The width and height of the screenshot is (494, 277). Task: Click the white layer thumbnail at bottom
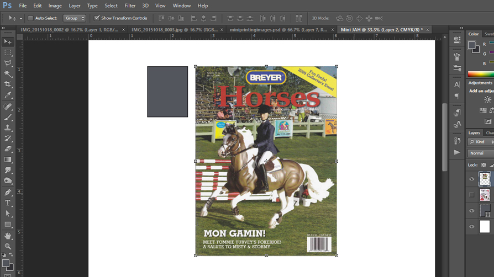tap(485, 226)
